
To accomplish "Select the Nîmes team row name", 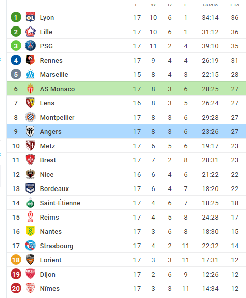I will 50,288.
